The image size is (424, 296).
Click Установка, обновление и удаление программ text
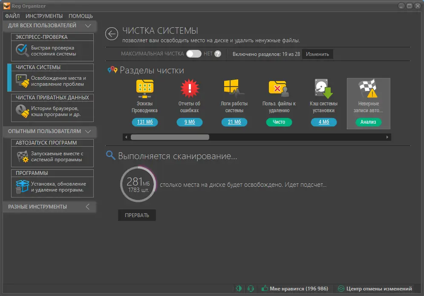[x=58, y=187]
